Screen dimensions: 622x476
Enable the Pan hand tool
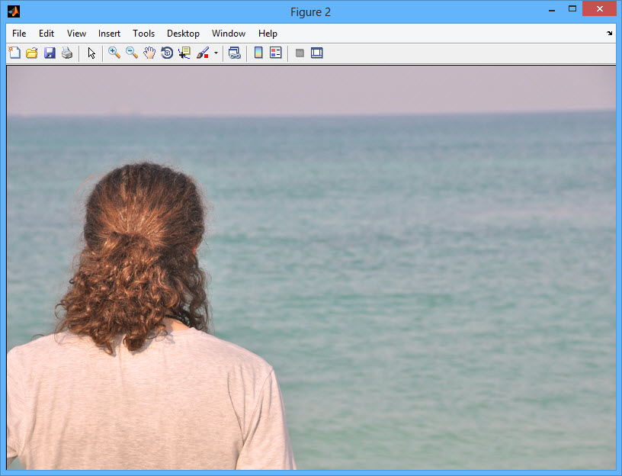[149, 53]
